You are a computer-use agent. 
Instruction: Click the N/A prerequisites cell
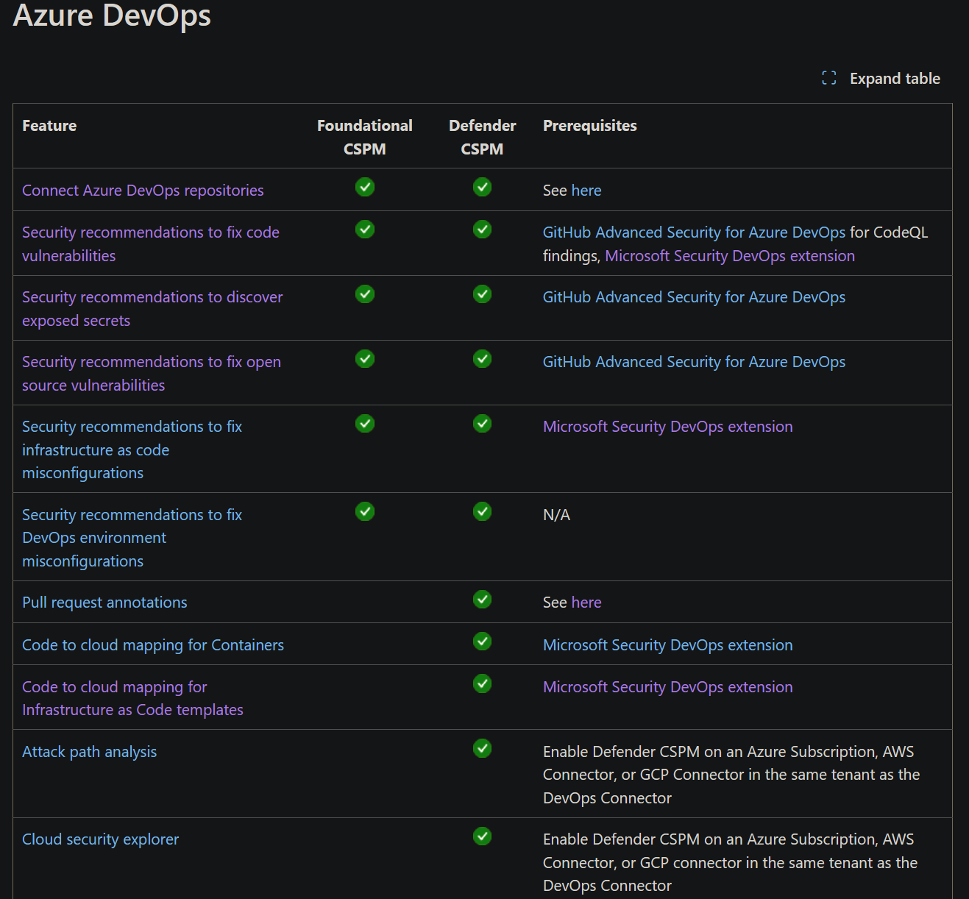click(556, 515)
